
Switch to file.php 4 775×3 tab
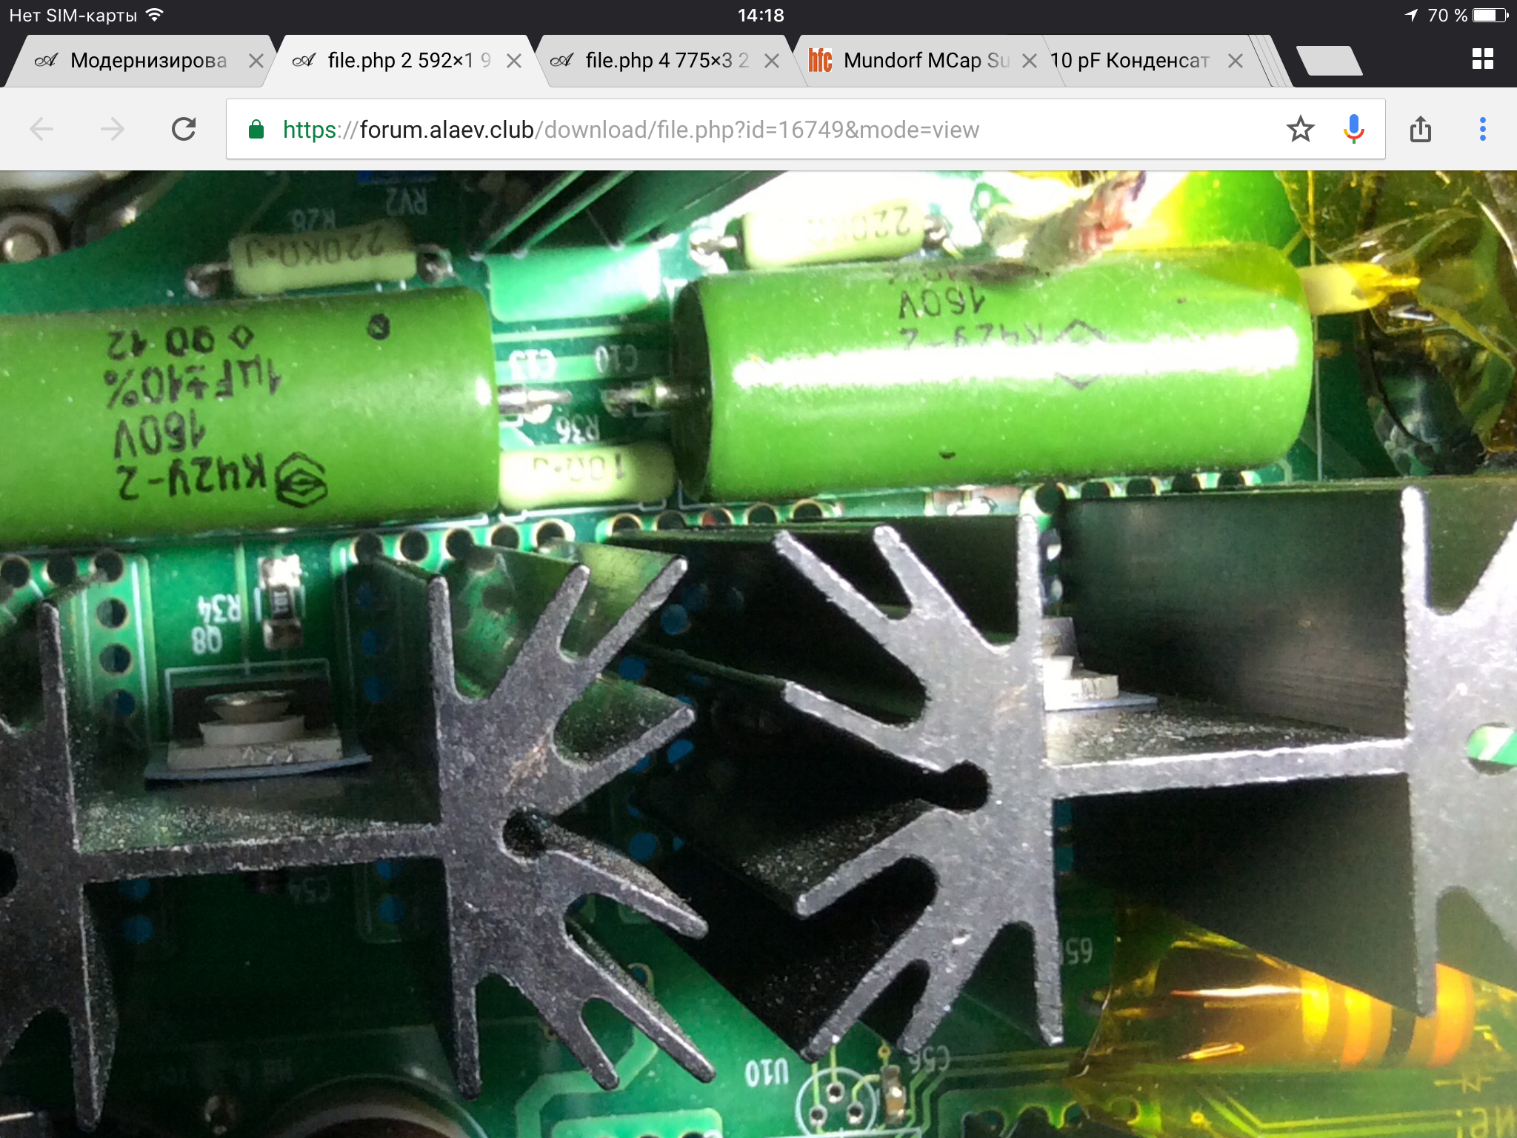pyautogui.click(x=667, y=61)
